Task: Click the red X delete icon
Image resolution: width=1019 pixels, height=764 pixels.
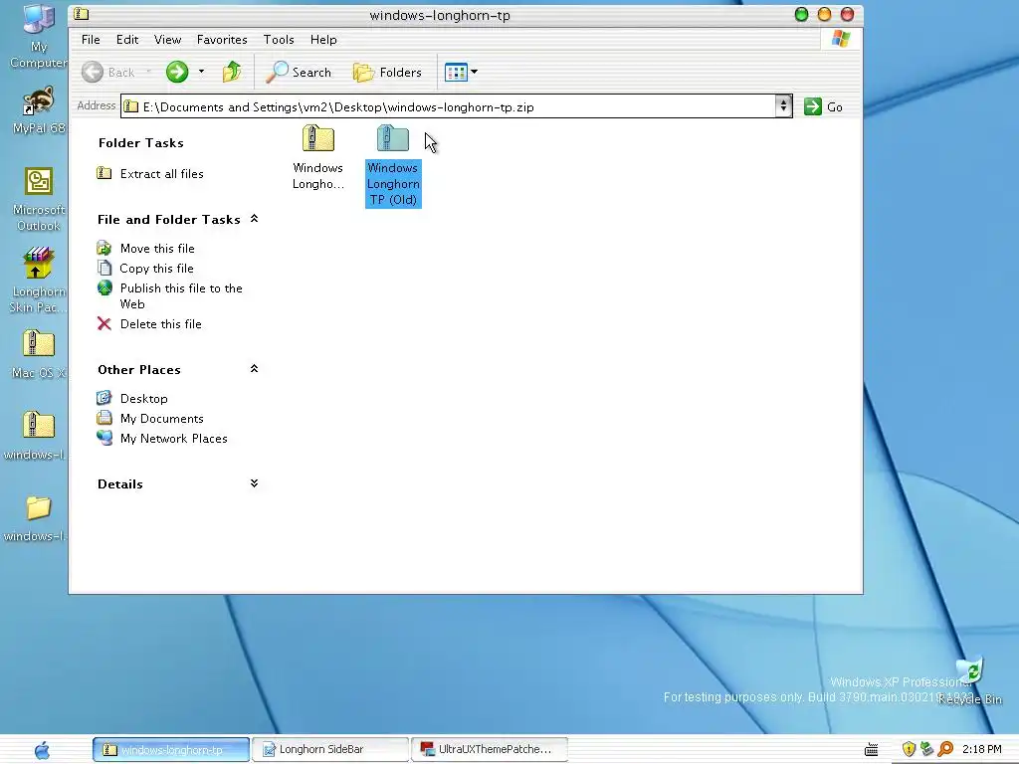Action: 103,323
